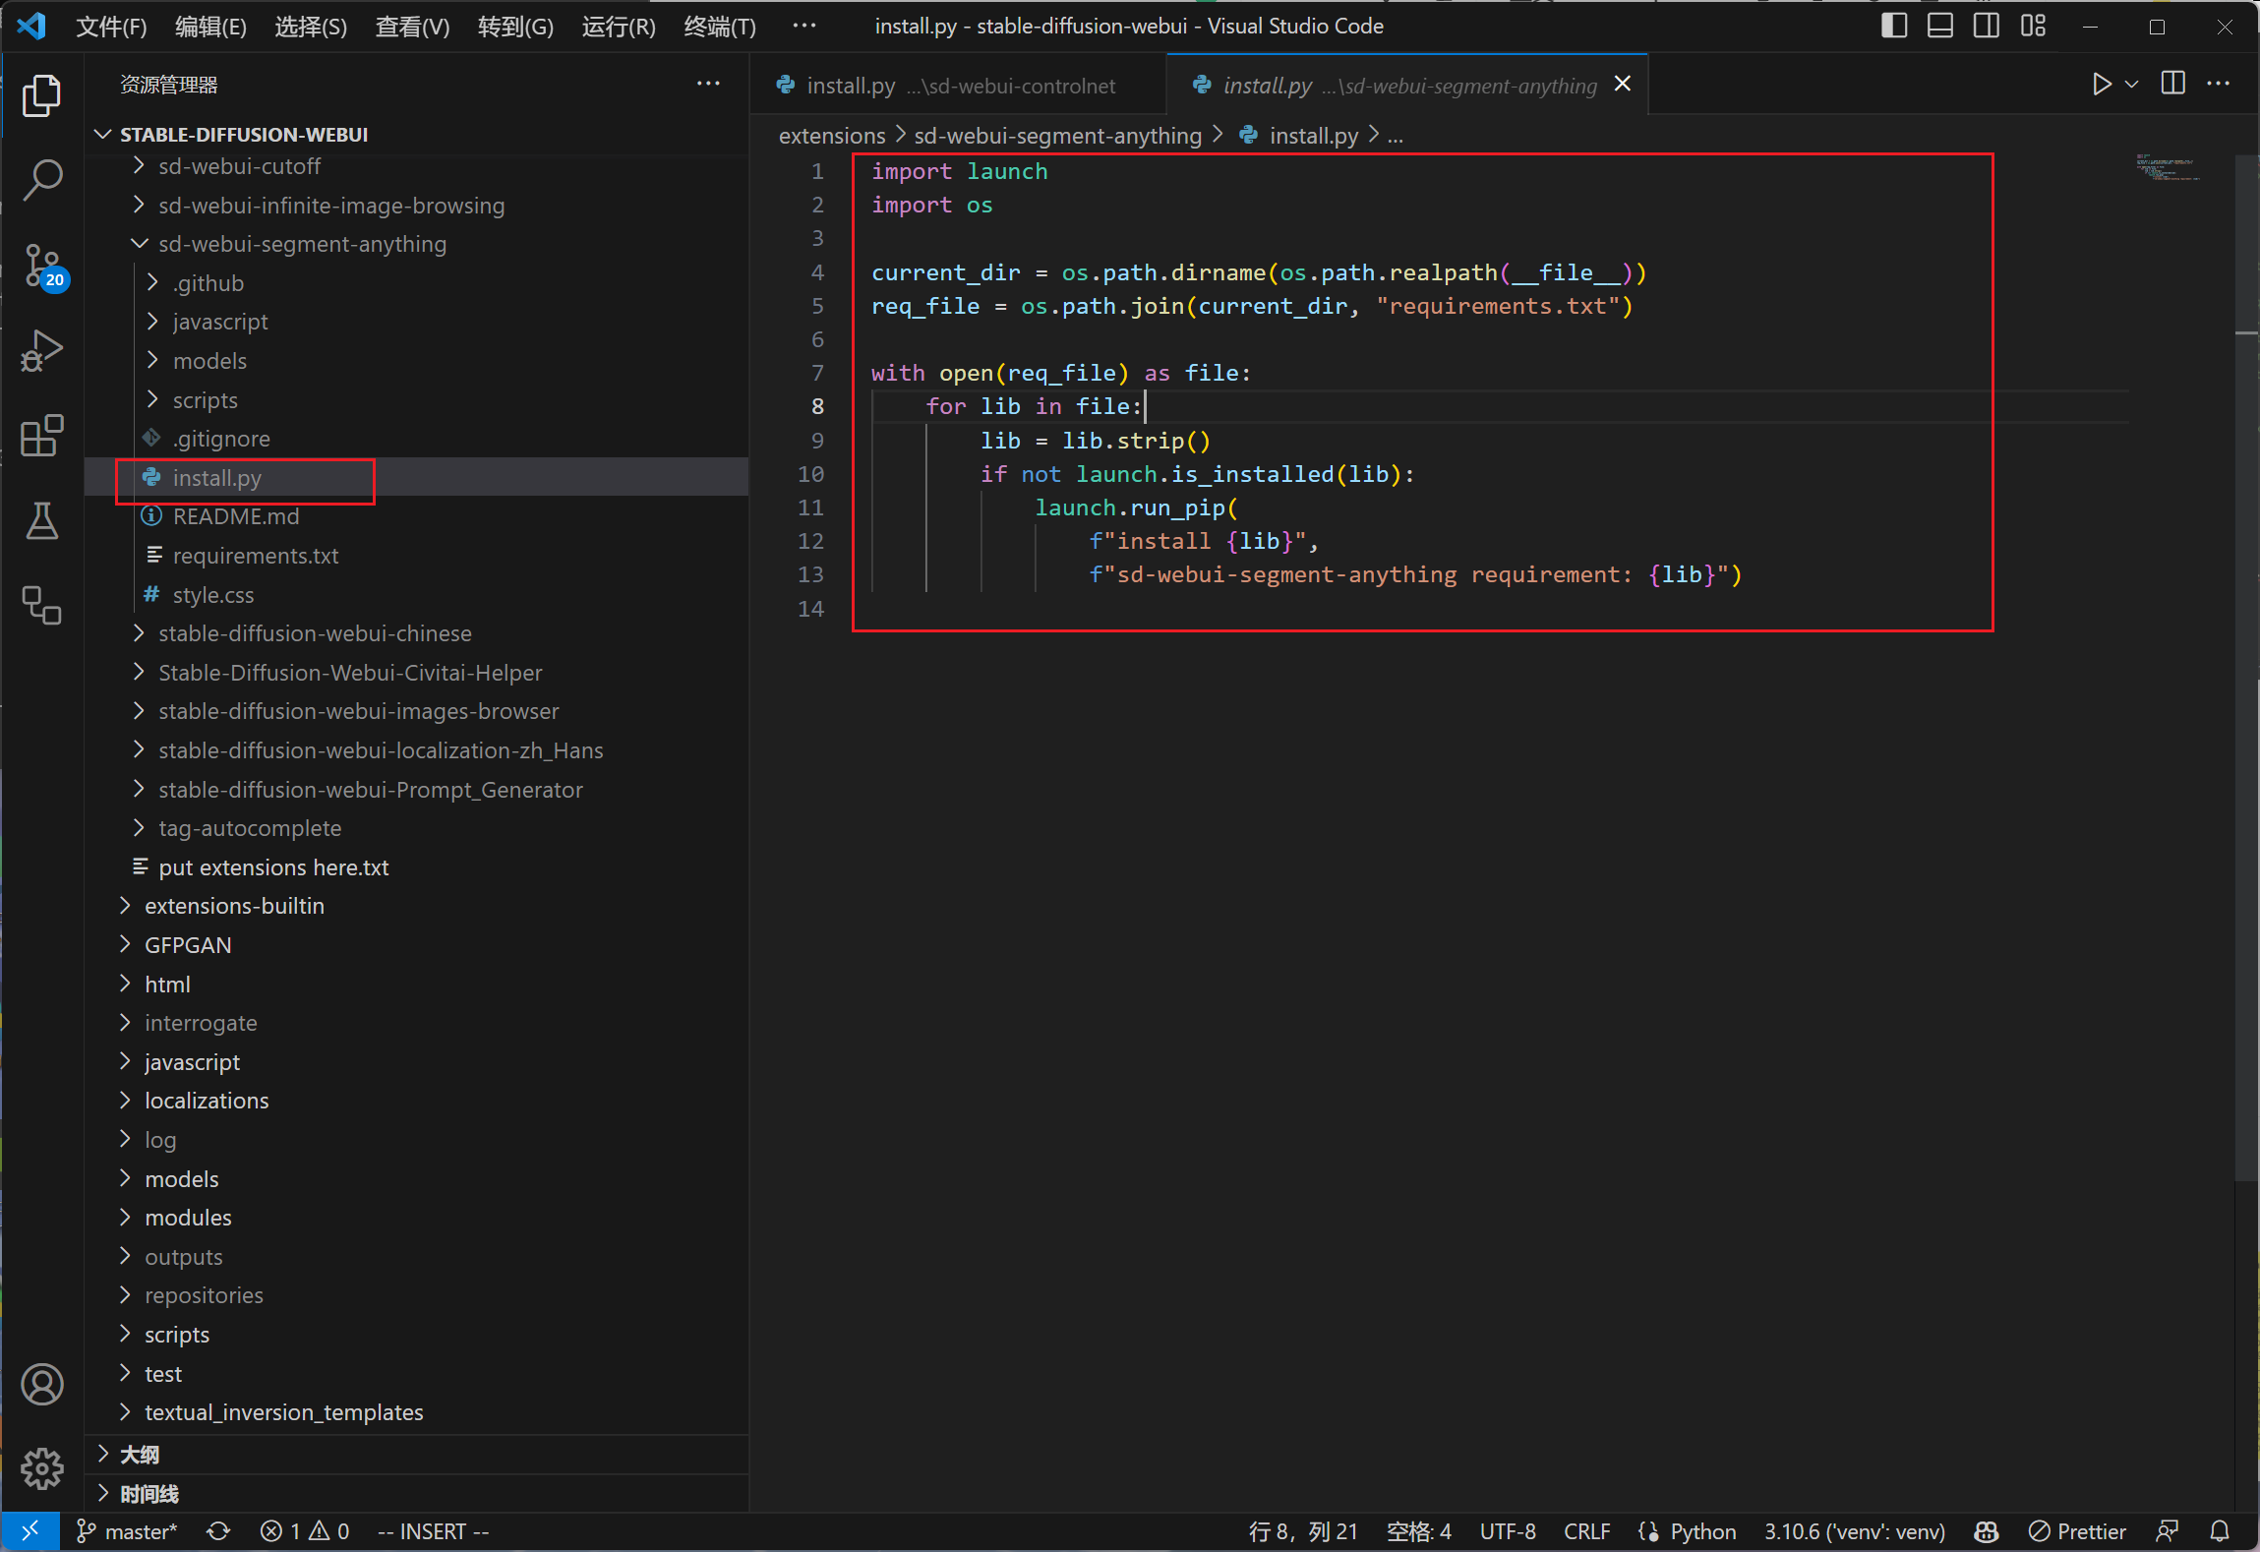Switch to install.py sd-webui-controlnet tab
This screenshot has height=1552, width=2260.
(957, 86)
